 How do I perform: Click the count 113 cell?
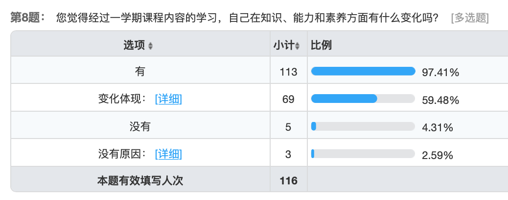288,72
